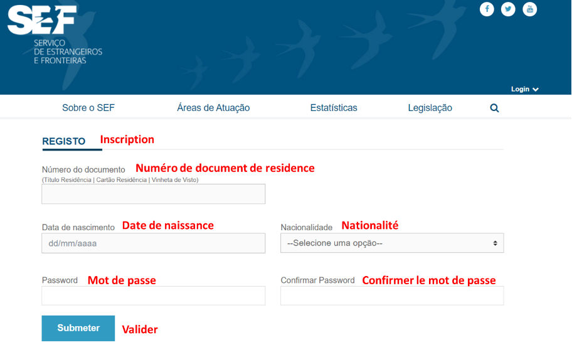The width and height of the screenshot is (572, 345).
Task: Open the SEF YouTube channel icon
Action: pyautogui.click(x=530, y=9)
